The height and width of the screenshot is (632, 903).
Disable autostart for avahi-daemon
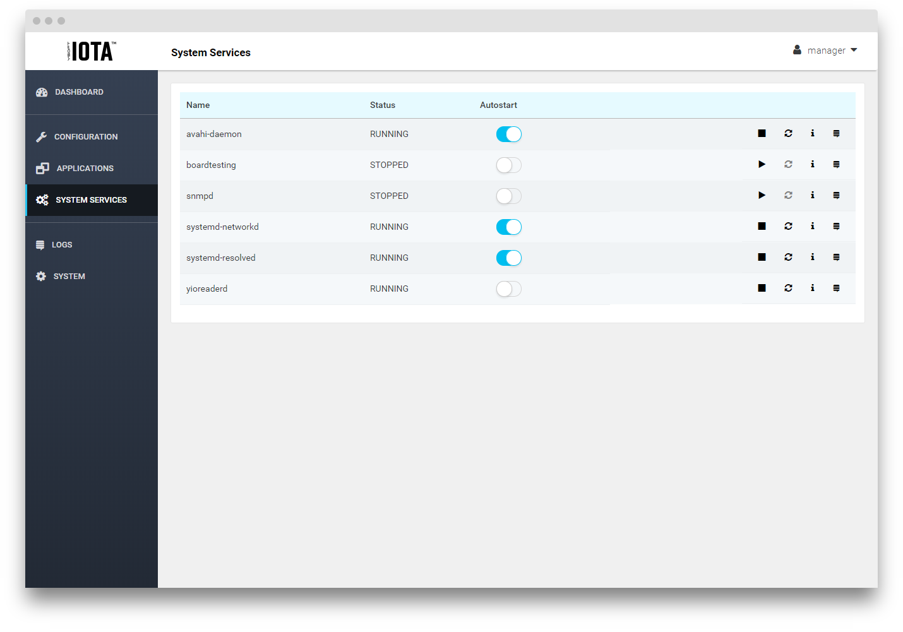(508, 134)
